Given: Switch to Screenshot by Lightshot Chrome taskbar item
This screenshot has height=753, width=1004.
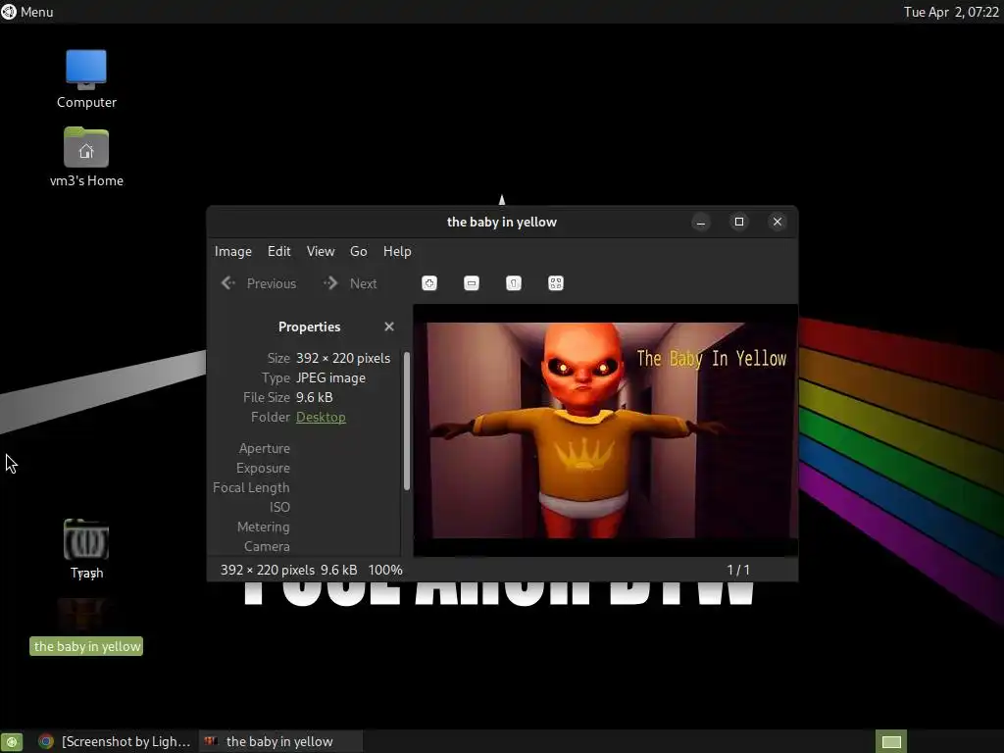Looking at the screenshot, I should pyautogui.click(x=116, y=741).
